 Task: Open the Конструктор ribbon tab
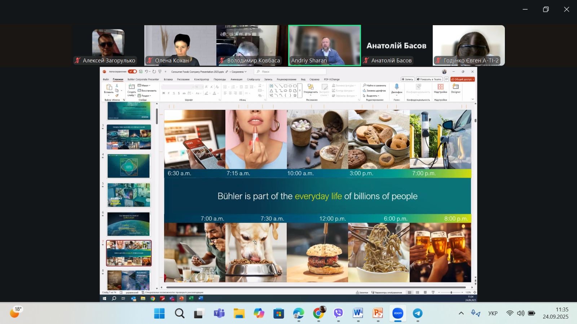coord(202,79)
